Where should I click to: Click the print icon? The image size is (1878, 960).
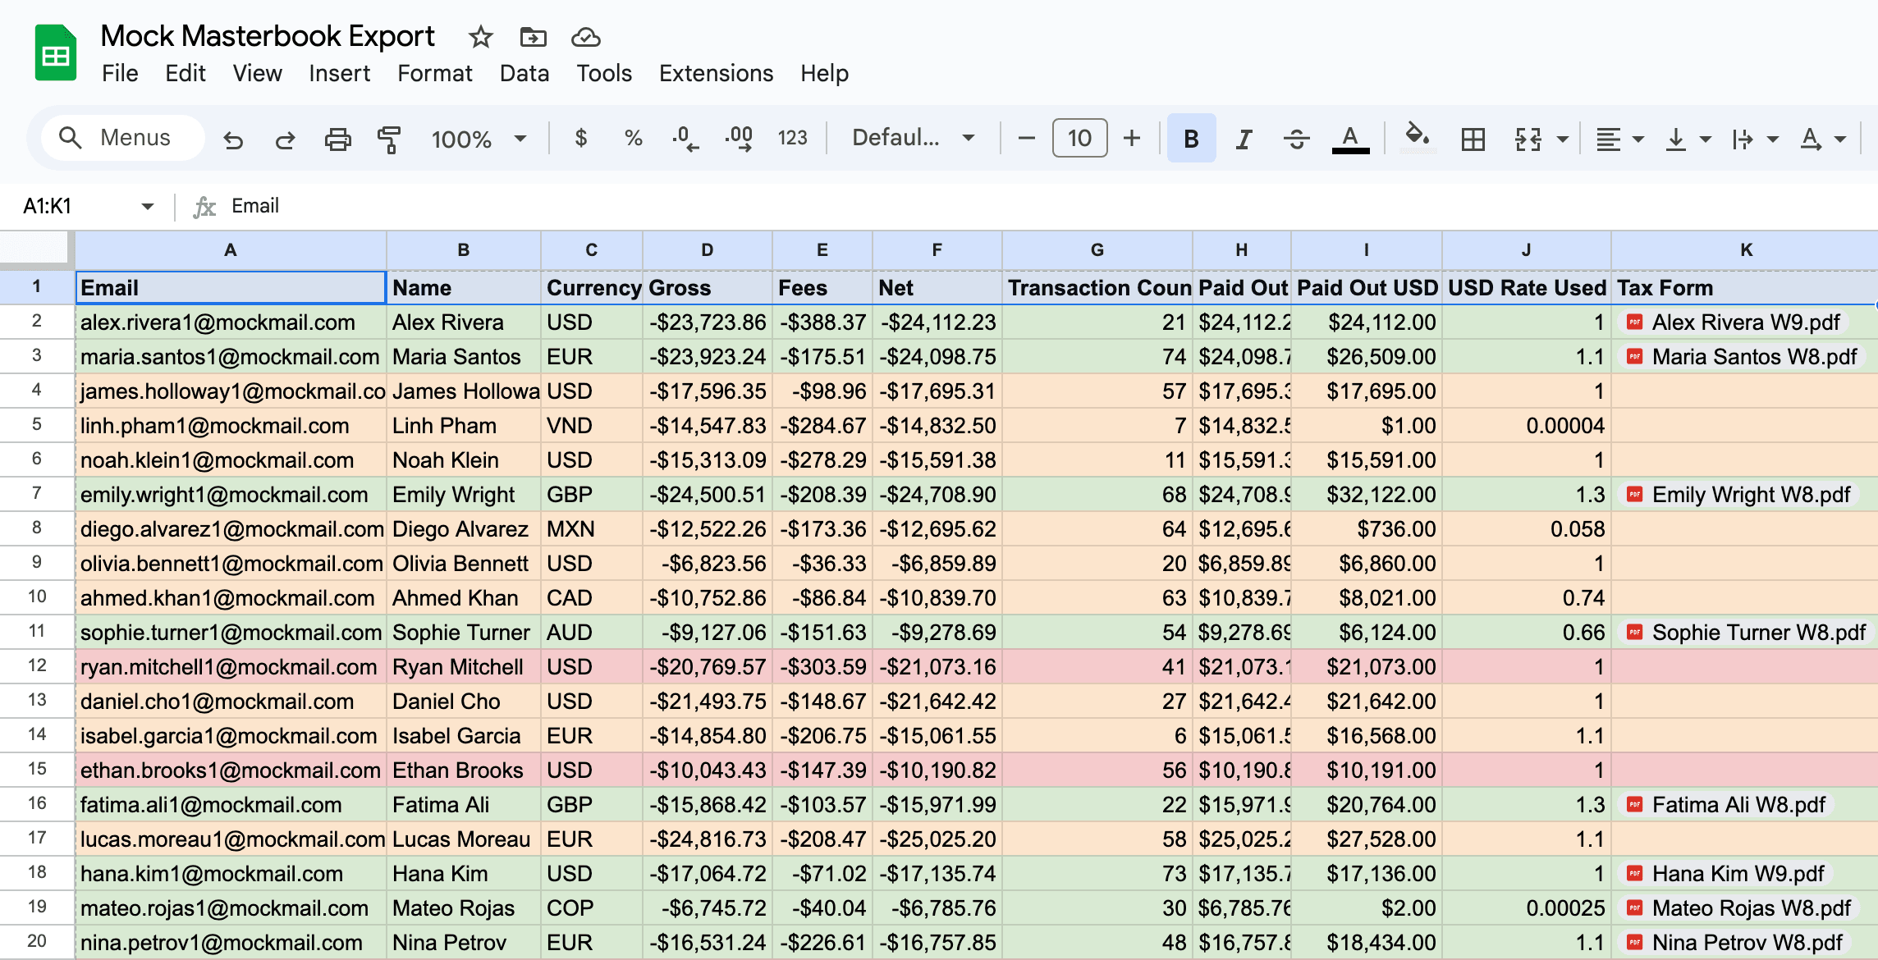337,139
